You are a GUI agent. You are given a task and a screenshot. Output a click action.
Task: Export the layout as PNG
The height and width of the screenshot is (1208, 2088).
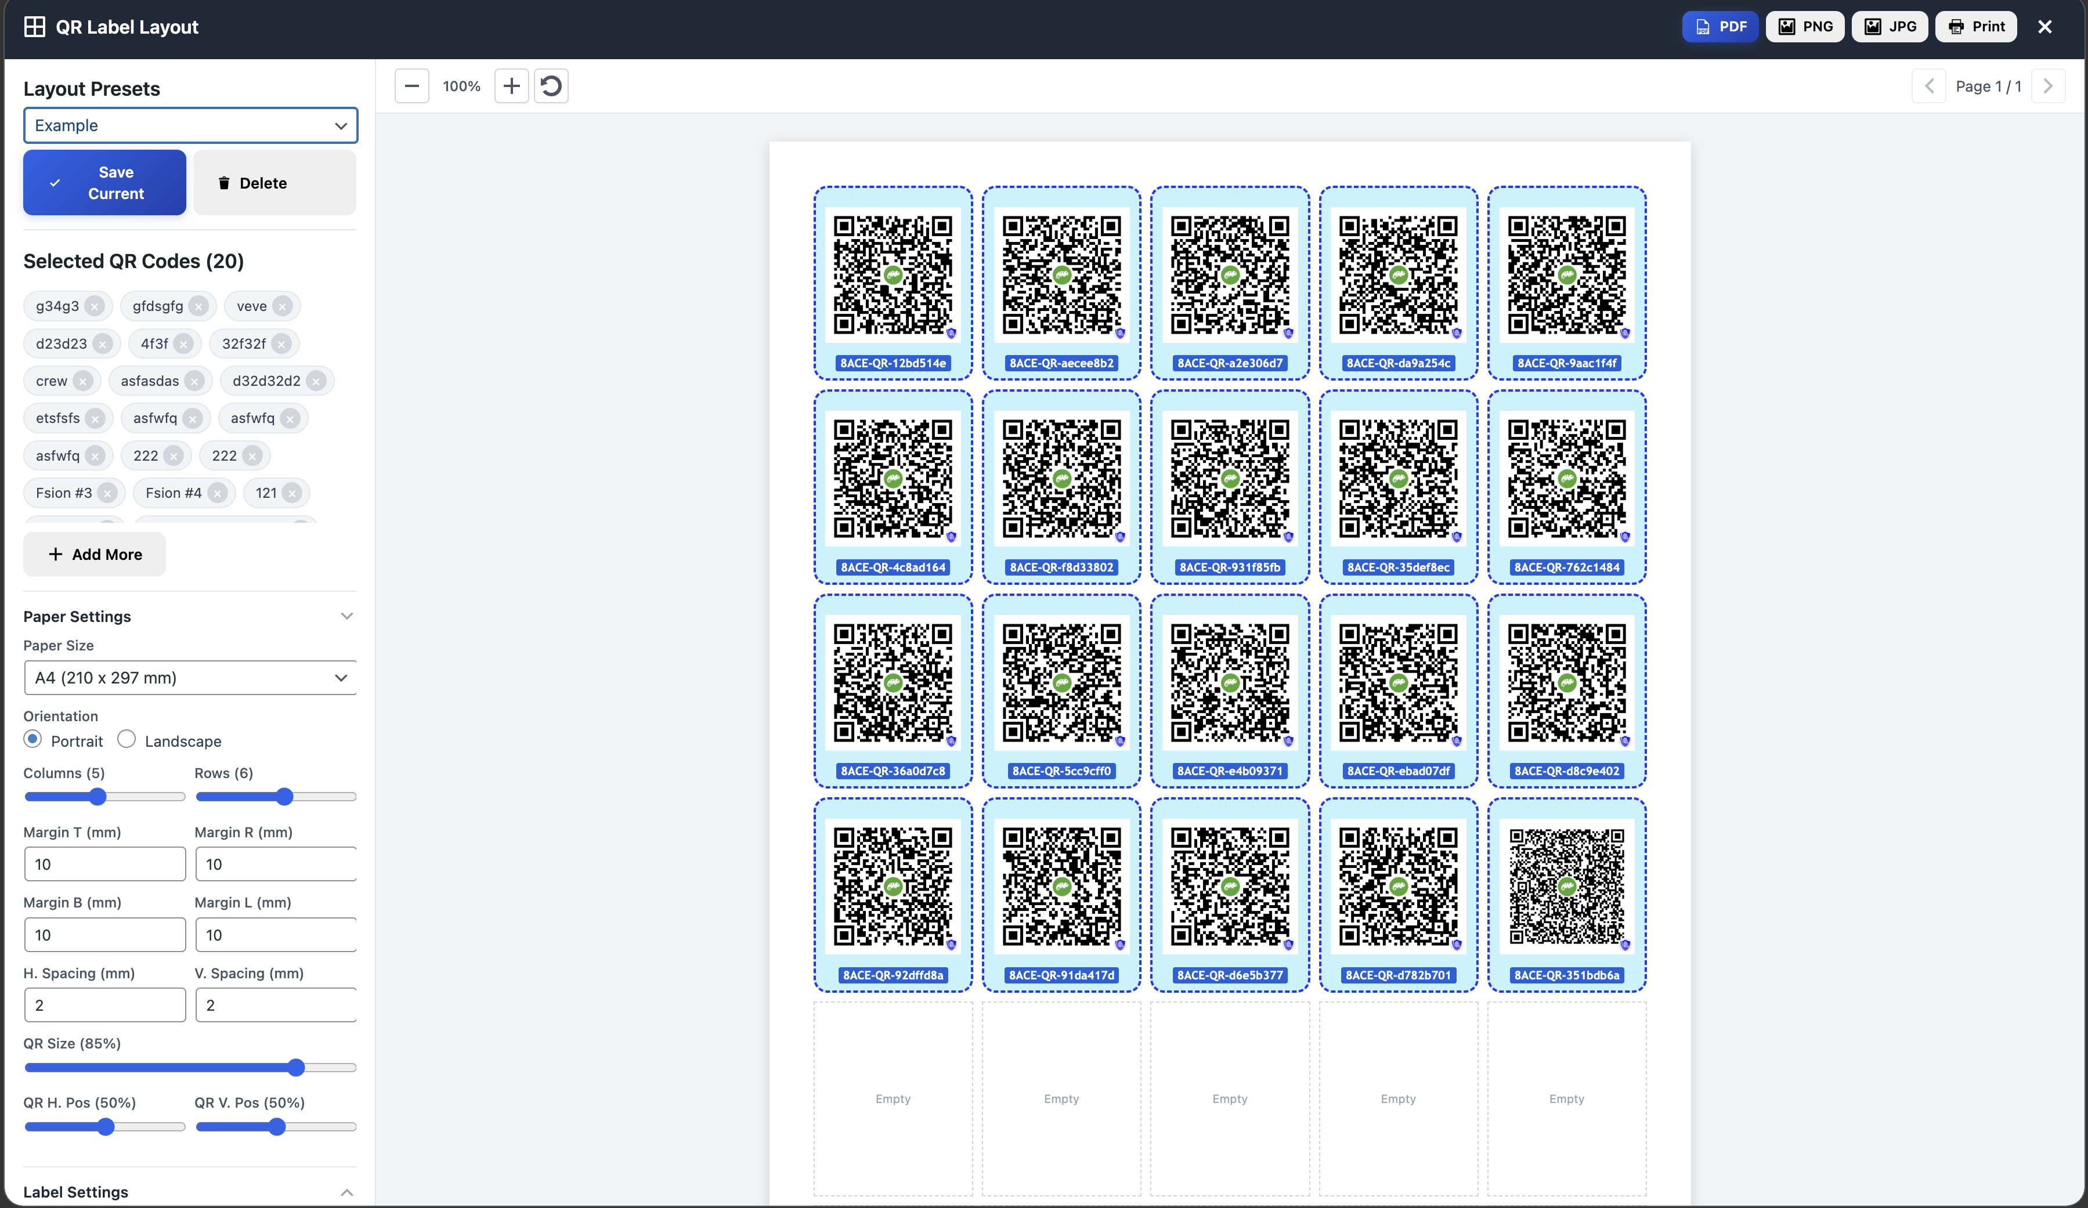pyautogui.click(x=1805, y=26)
